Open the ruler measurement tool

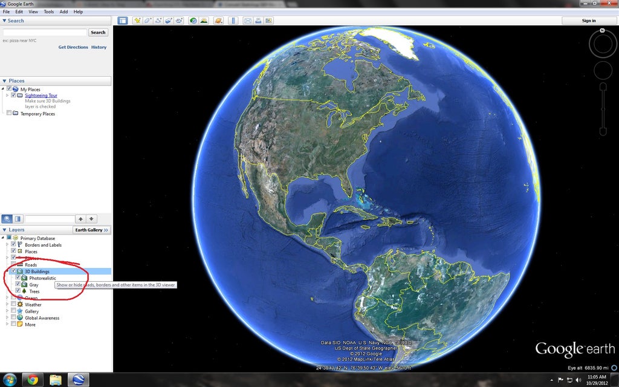pos(233,21)
